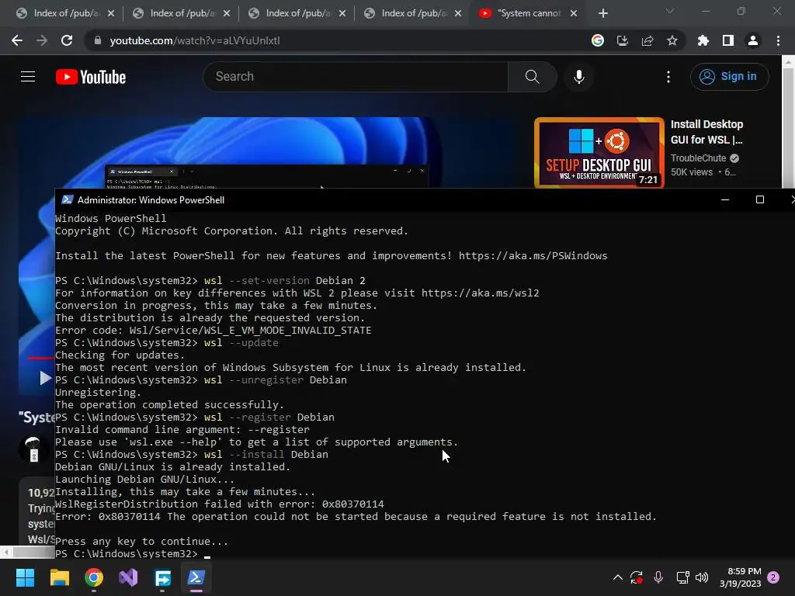Bookmark this page with the star icon

tap(672, 40)
